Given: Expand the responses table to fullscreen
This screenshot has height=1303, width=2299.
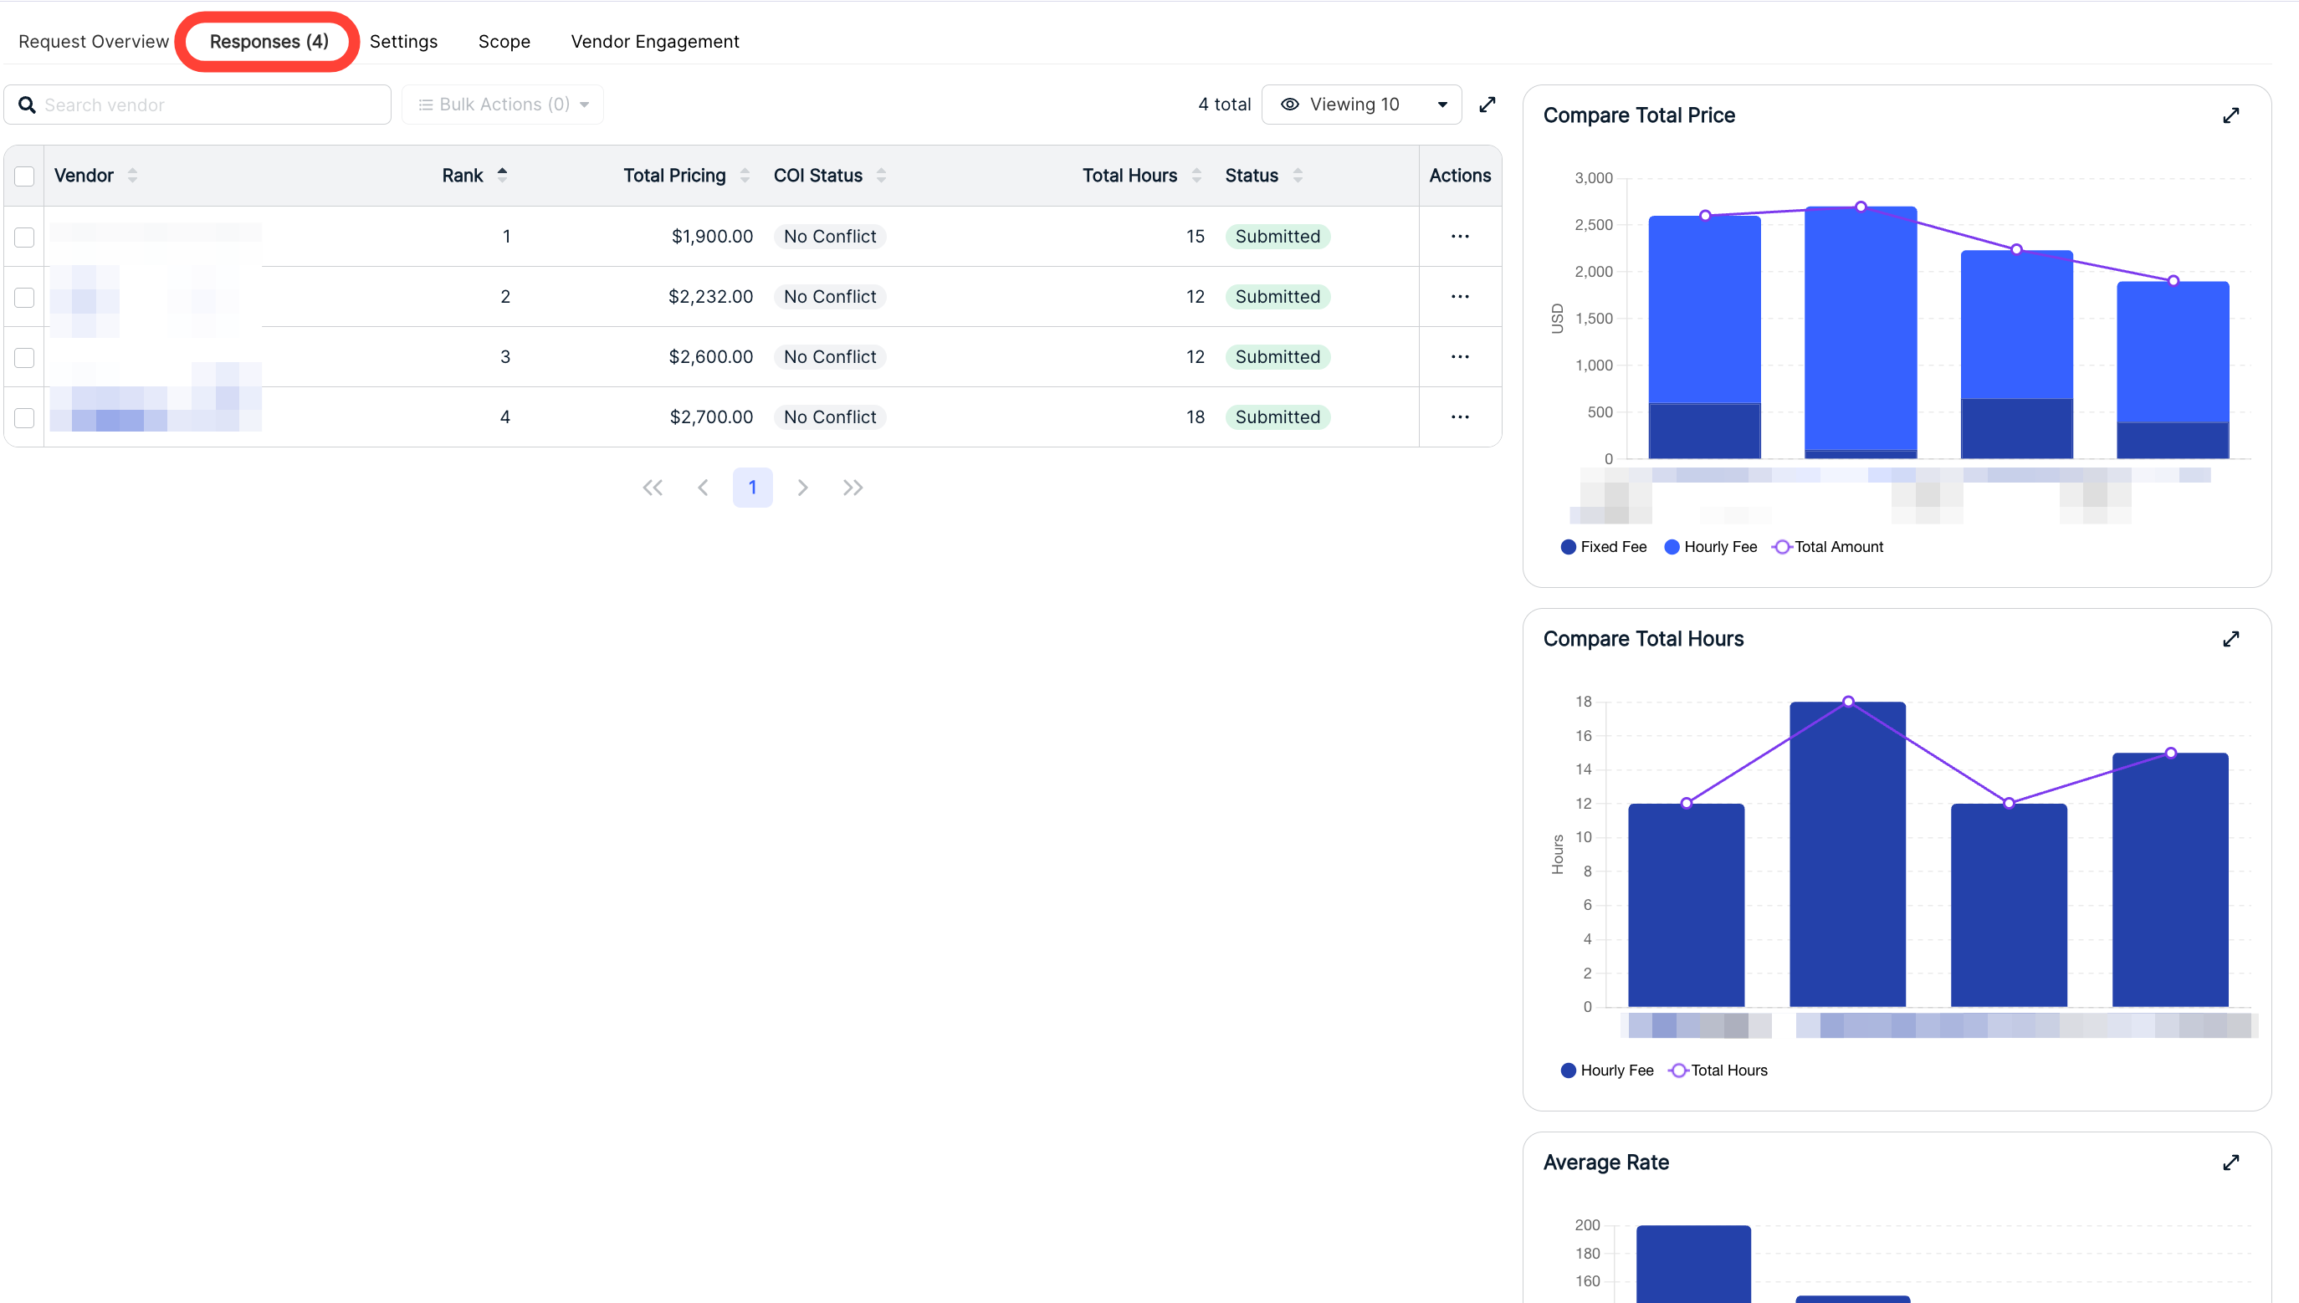Looking at the screenshot, I should point(1487,105).
